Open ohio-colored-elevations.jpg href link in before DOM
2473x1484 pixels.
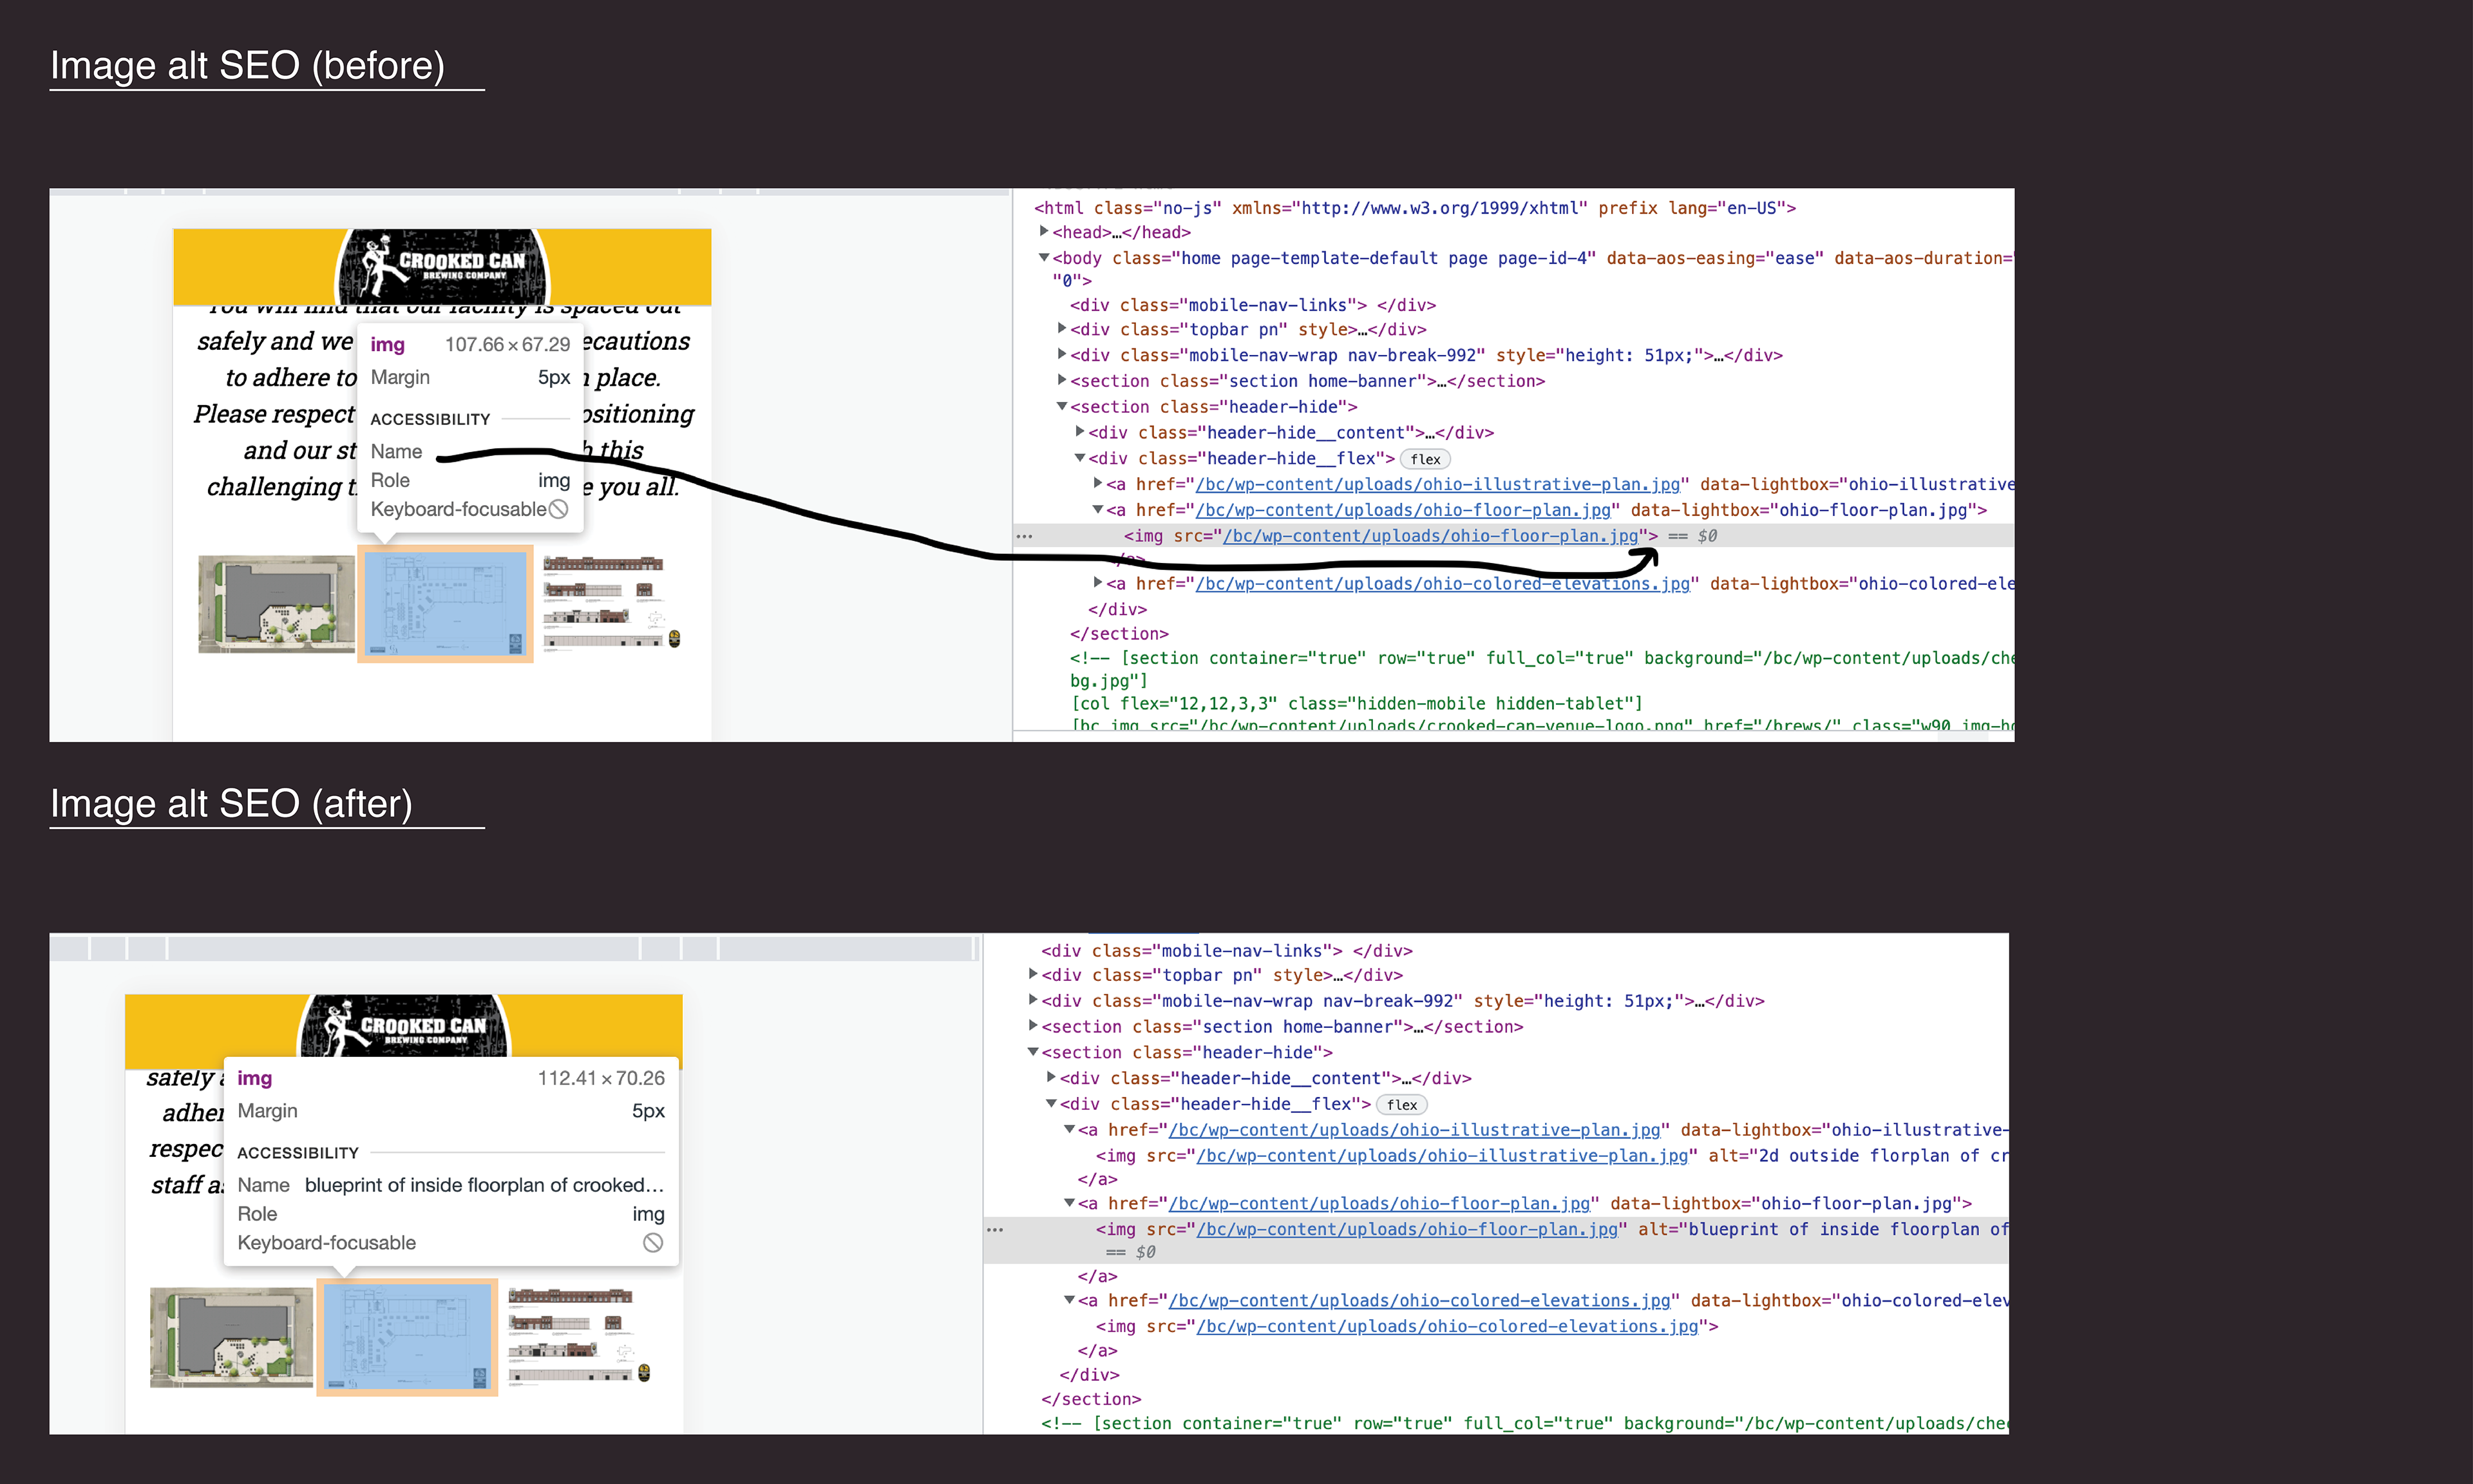click(1443, 583)
